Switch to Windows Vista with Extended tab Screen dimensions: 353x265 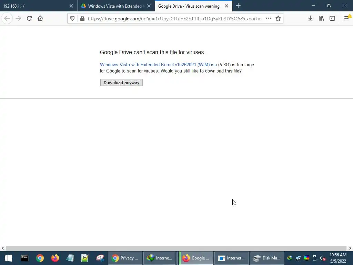(x=116, y=6)
